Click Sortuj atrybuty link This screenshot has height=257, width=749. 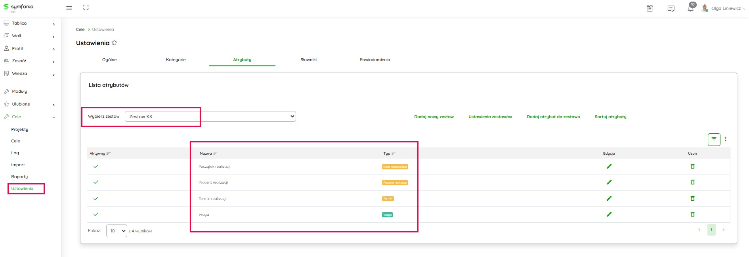tap(610, 117)
